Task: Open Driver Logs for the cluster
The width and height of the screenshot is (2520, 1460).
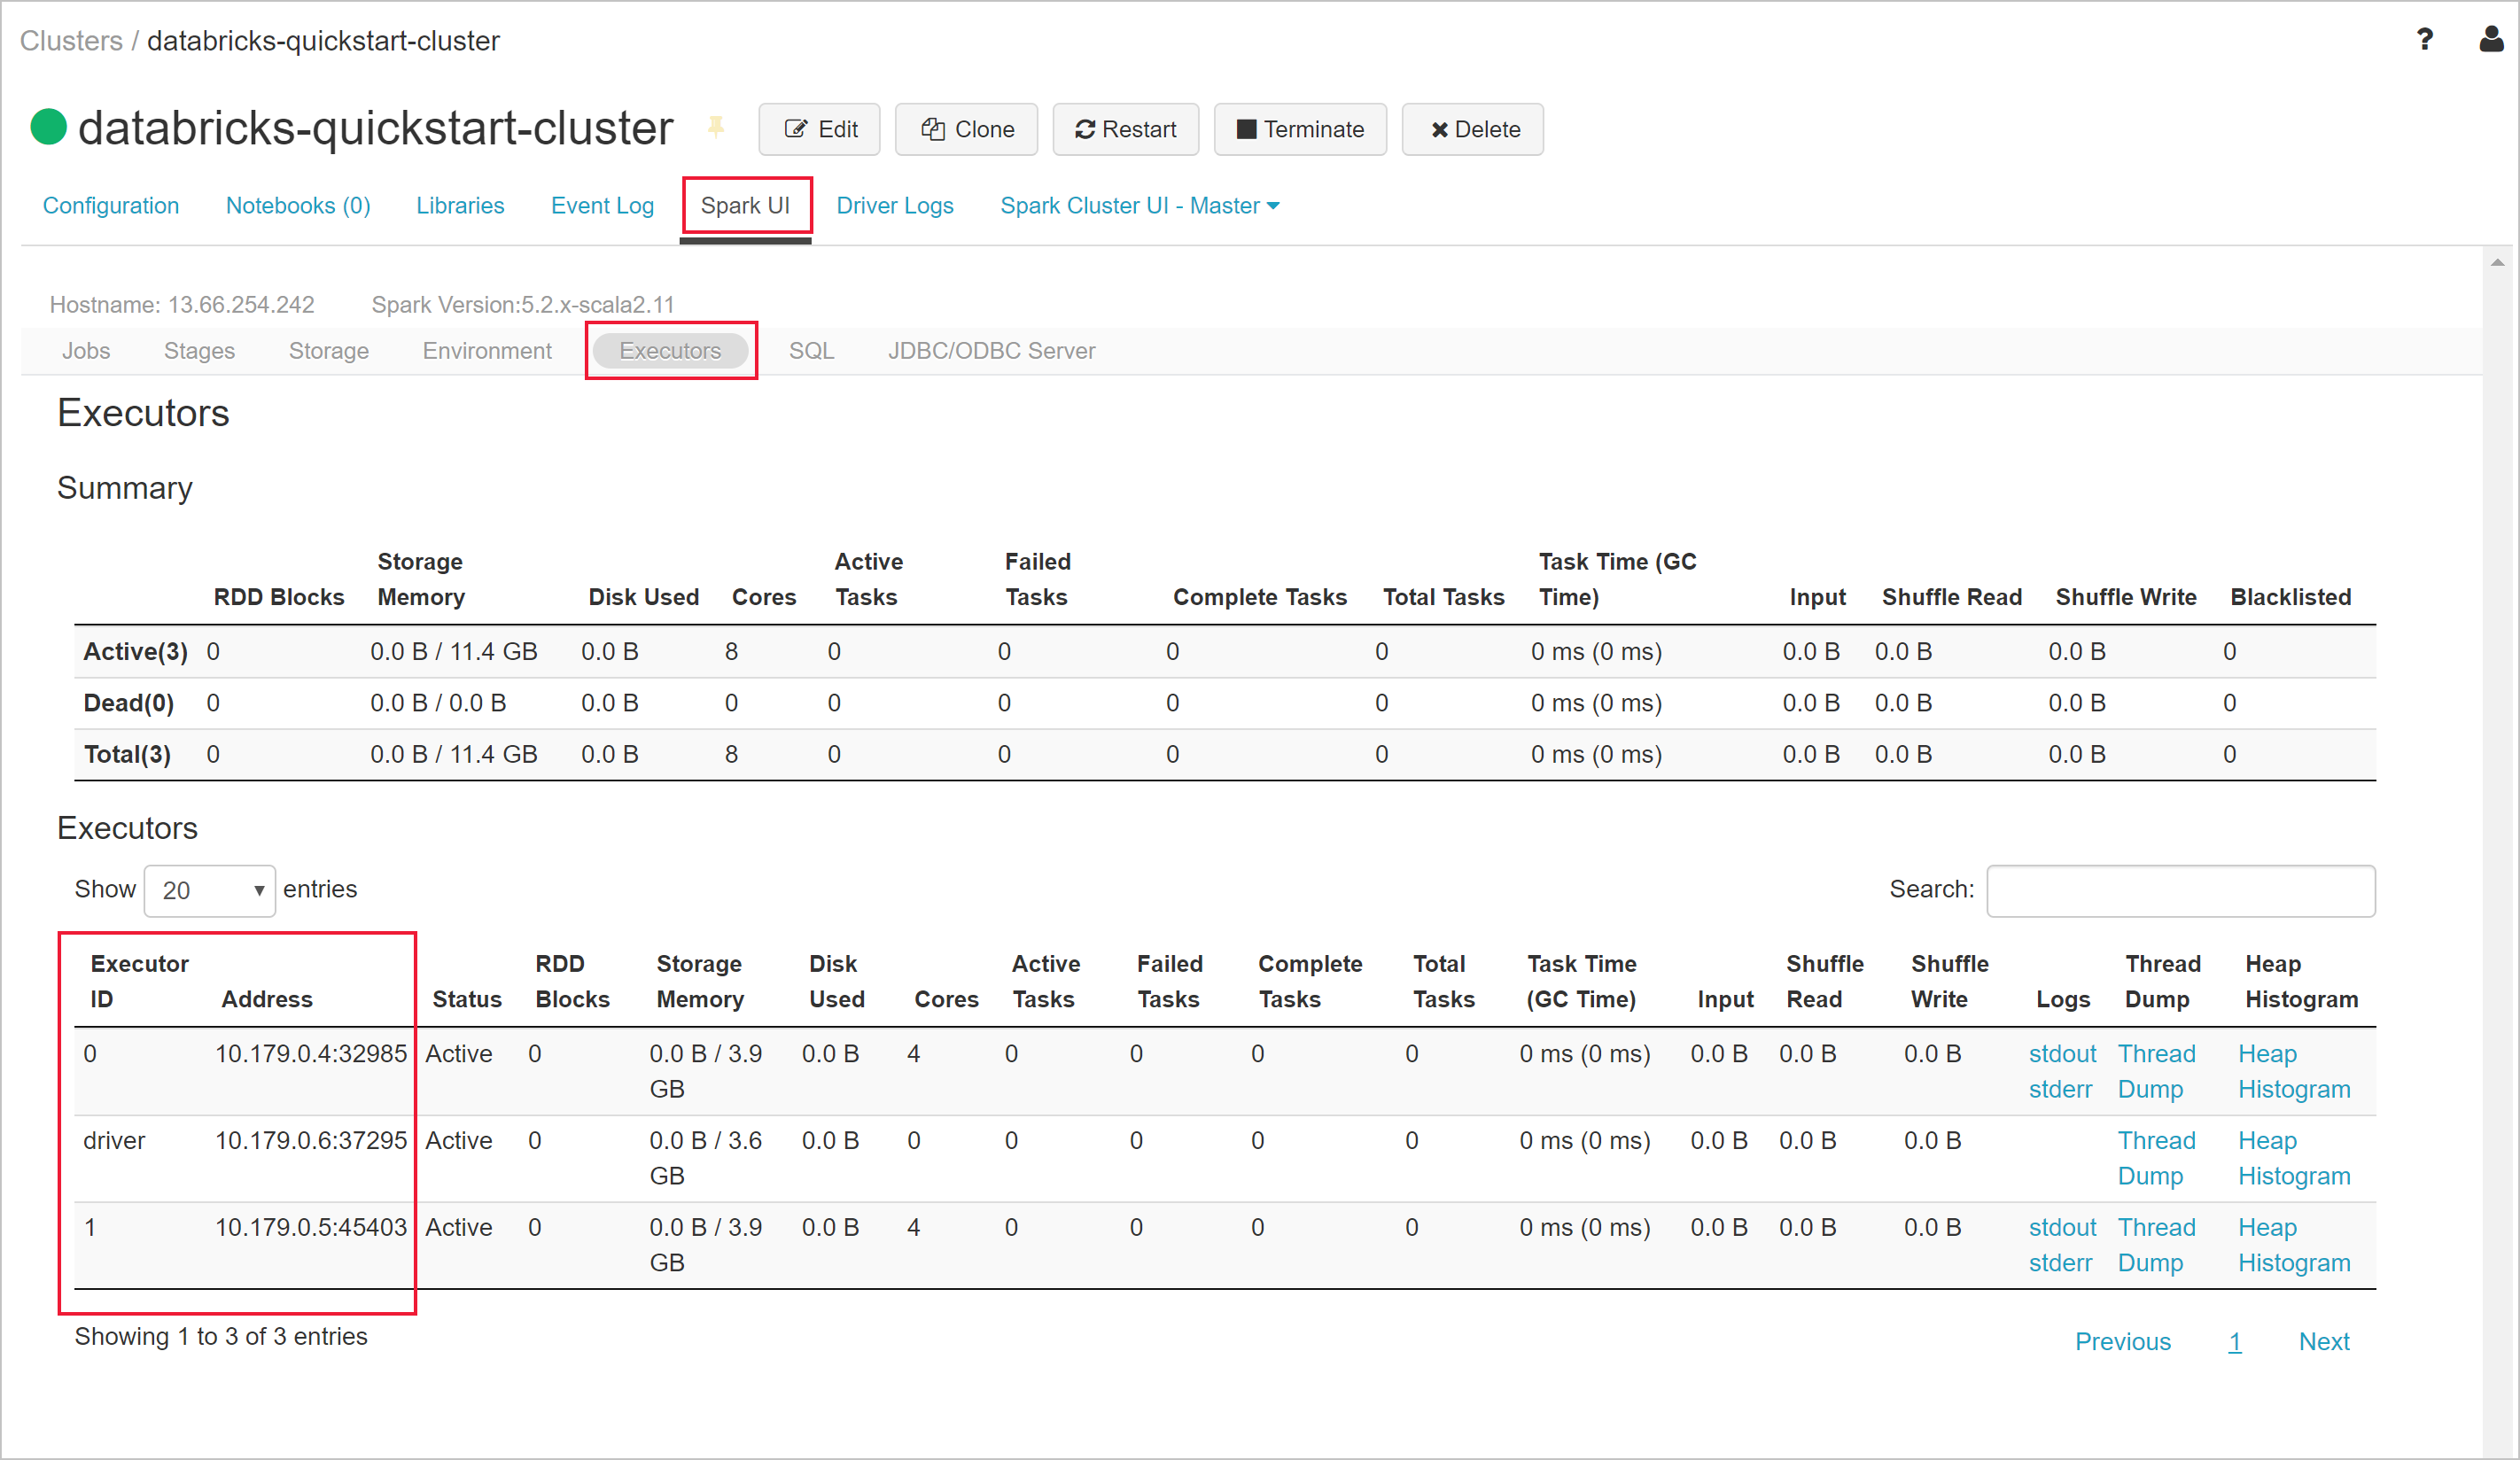Action: 895,204
